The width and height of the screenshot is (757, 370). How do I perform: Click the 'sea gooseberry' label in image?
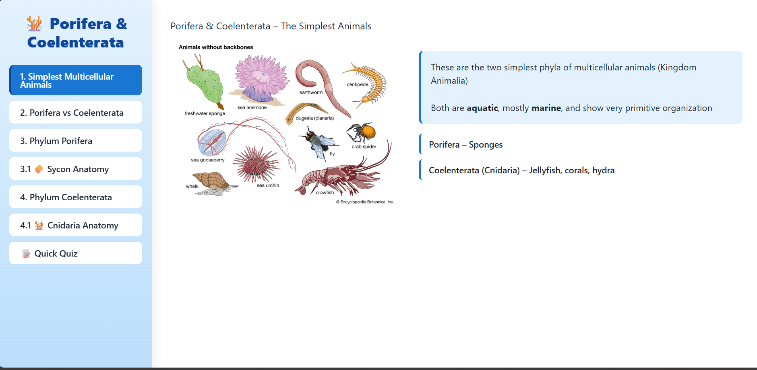point(208,160)
